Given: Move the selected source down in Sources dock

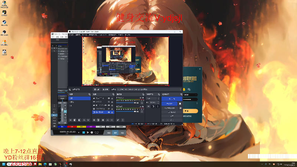Looking at the screenshot, I should 112,120.
